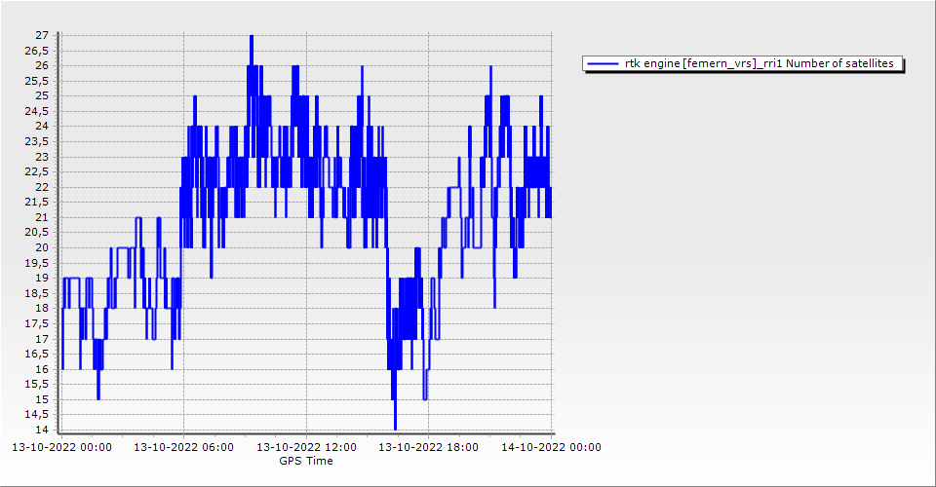
Task: Click the 13-10-2022 00:00 time axis label
Action: (x=60, y=448)
